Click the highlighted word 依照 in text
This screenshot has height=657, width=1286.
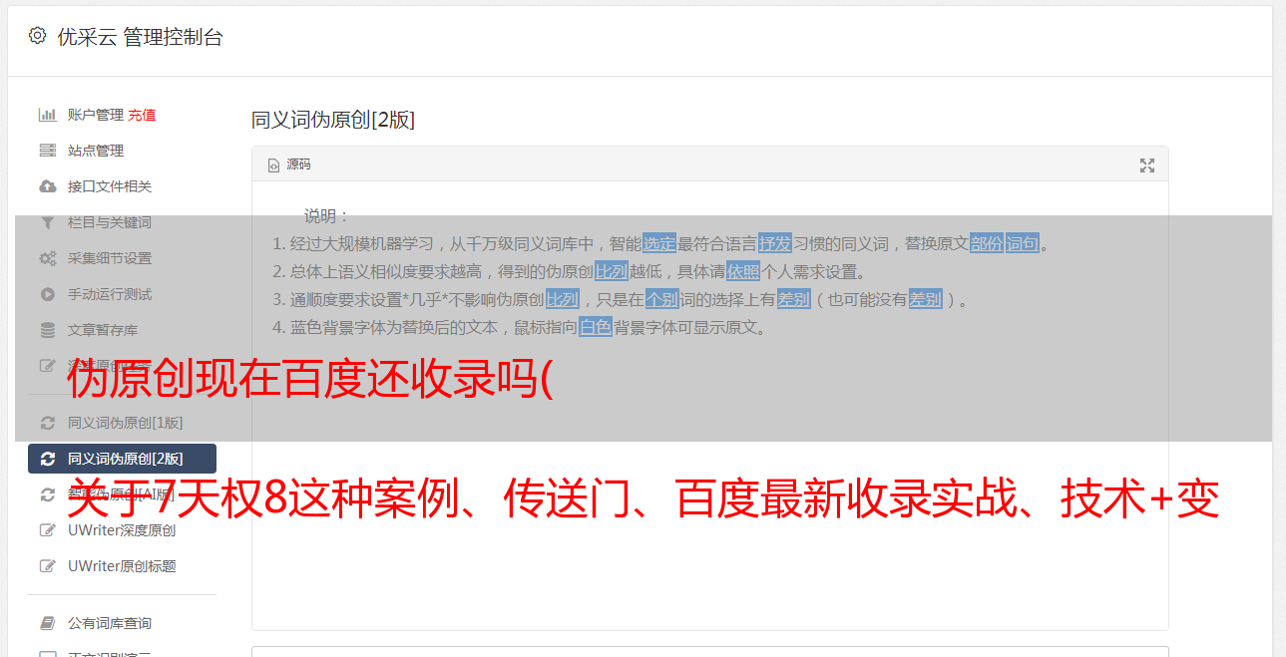point(743,271)
